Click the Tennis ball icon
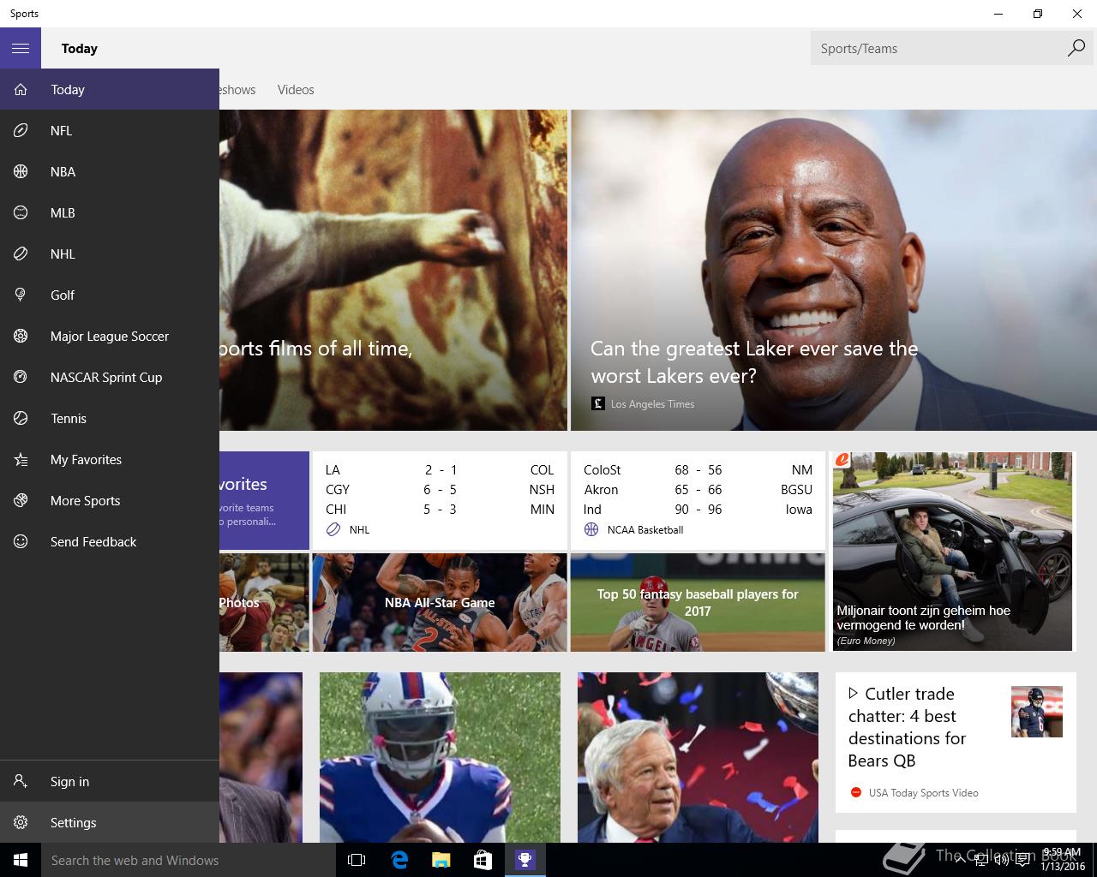Image resolution: width=1097 pixels, height=877 pixels. [x=21, y=418]
